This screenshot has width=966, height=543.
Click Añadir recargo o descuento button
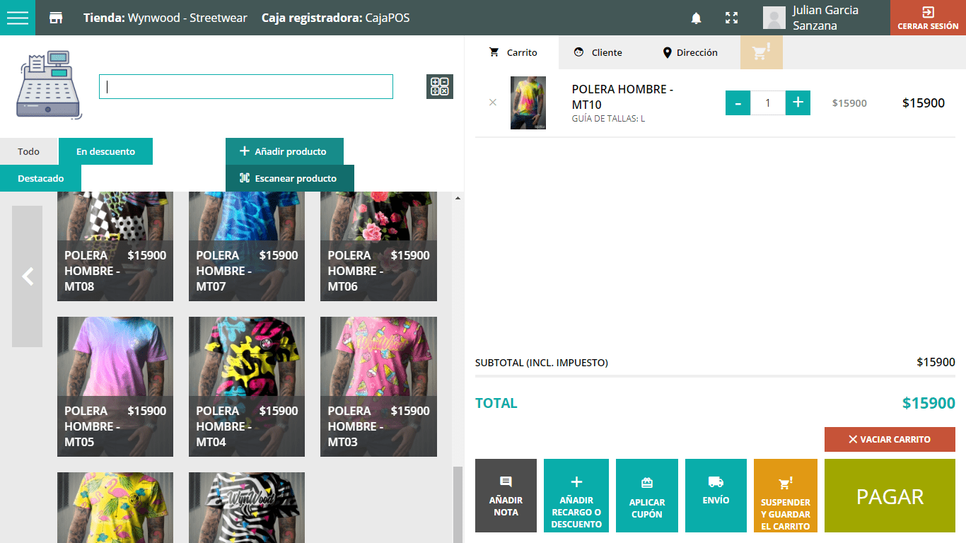(576, 496)
